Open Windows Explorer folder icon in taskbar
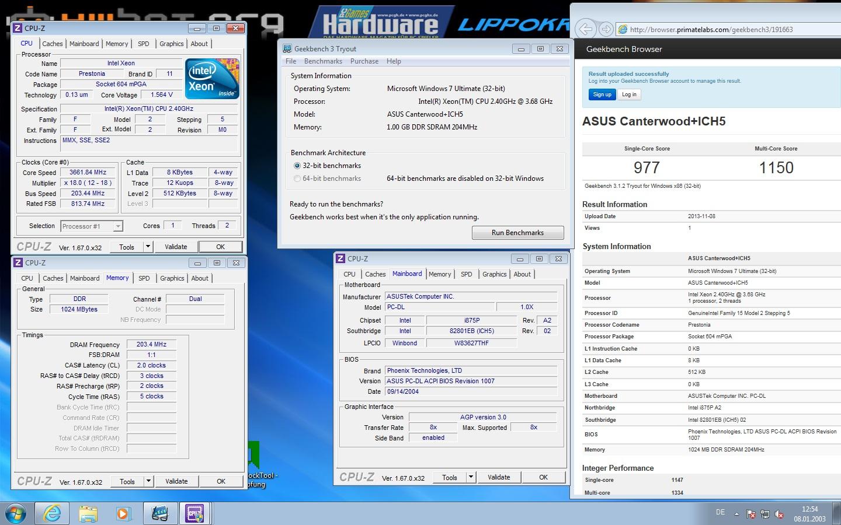This screenshot has width=841, height=525. [88, 513]
